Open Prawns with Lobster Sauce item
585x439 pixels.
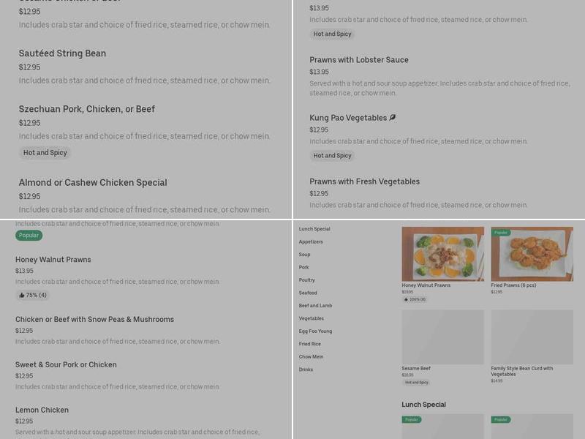click(359, 60)
